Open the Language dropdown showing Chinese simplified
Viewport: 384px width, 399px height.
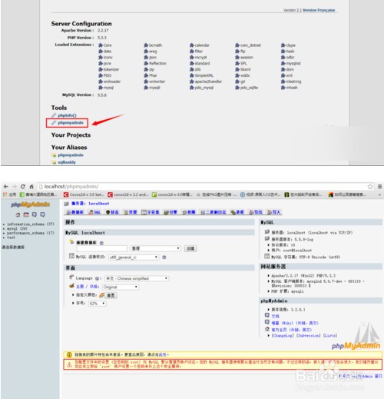click(x=137, y=278)
